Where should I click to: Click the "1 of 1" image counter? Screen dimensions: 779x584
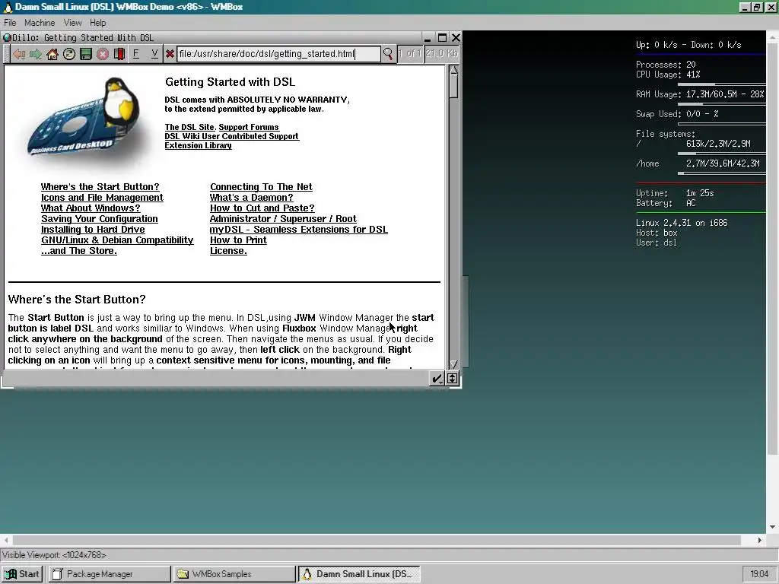[x=410, y=54]
